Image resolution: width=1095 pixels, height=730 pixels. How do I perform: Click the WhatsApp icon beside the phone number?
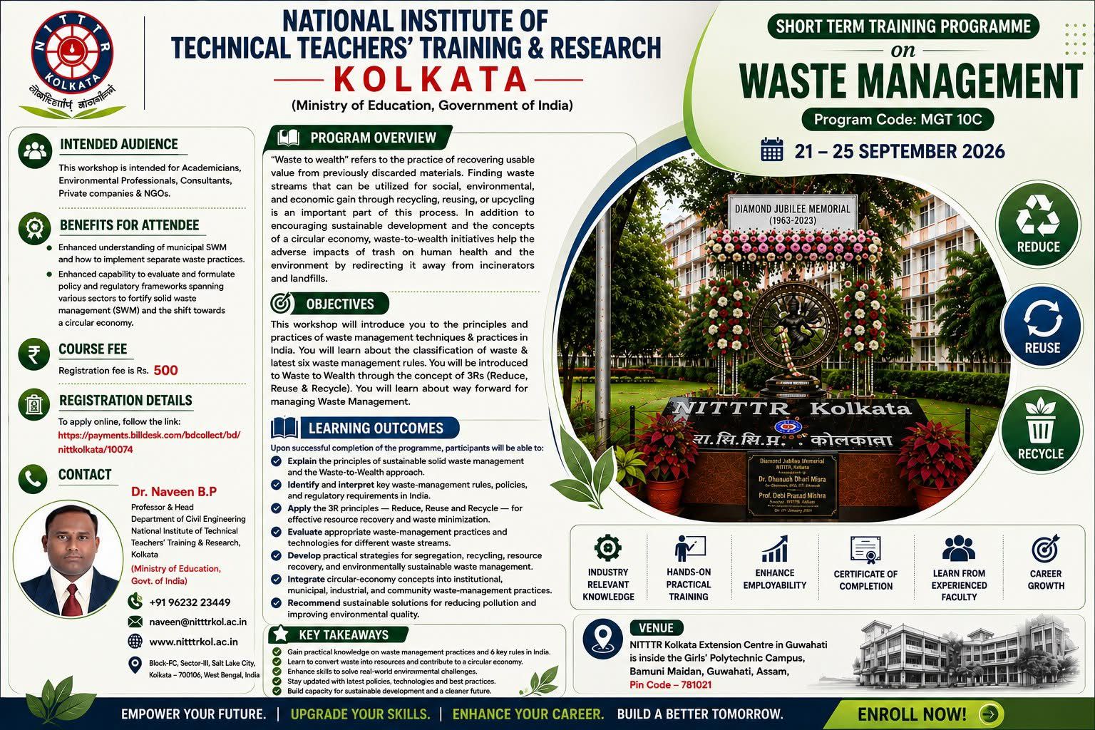click(135, 602)
